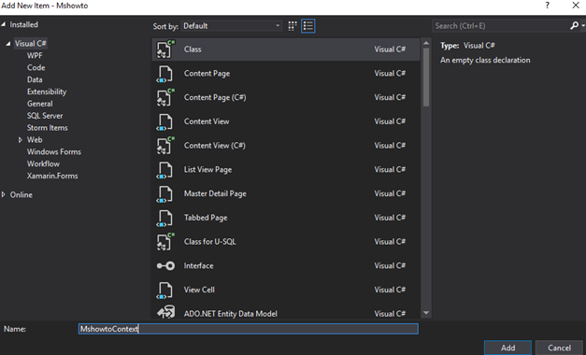This screenshot has width=586, height=355.
Task: Collapse the Visual C# node arrow
Action: point(7,43)
